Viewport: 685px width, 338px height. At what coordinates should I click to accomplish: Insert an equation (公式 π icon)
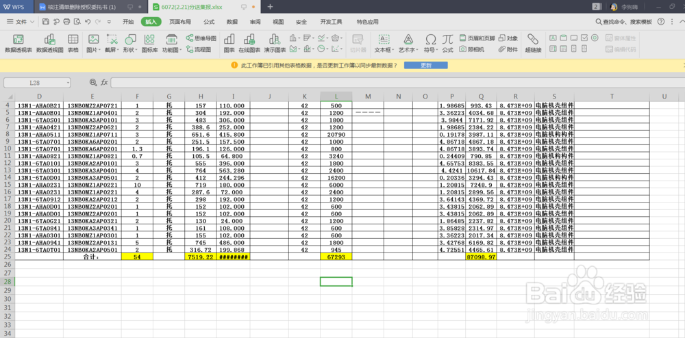(447, 44)
